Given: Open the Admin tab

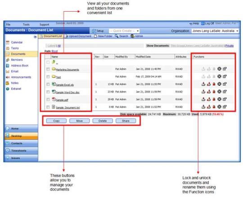Looking at the screenshot, I should tap(137, 36).
